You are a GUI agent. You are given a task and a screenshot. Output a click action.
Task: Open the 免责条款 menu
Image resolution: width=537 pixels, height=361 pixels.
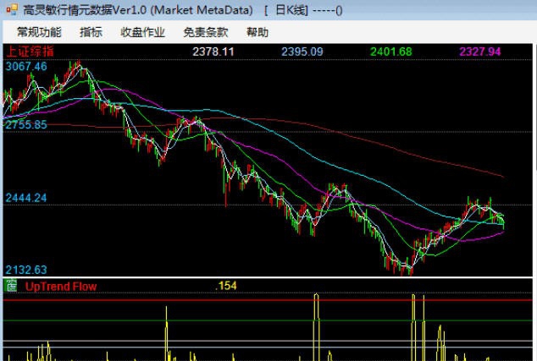(205, 32)
